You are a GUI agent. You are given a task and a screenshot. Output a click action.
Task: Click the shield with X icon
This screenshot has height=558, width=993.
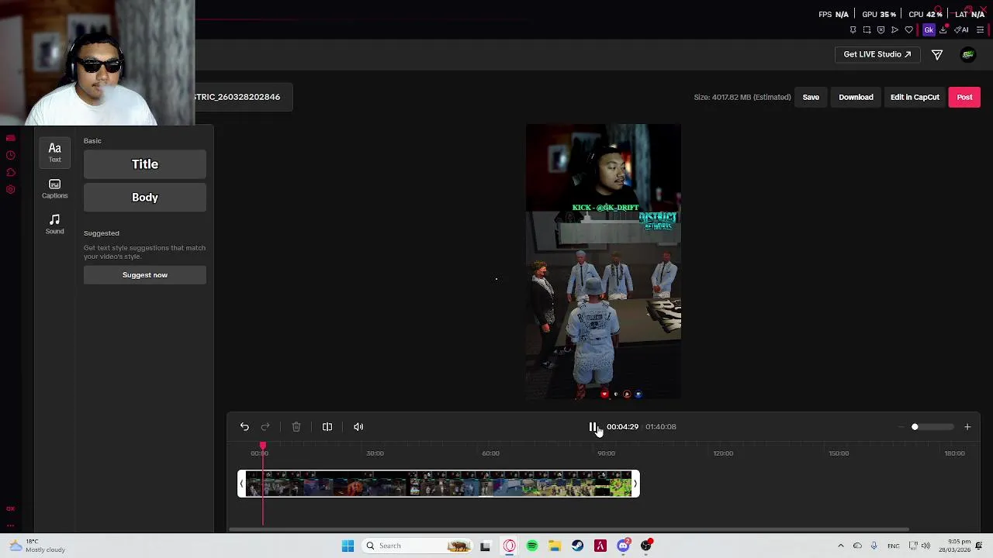pyautogui.click(x=881, y=30)
